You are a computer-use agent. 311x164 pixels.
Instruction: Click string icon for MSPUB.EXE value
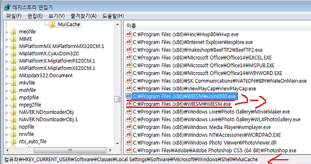129,65
